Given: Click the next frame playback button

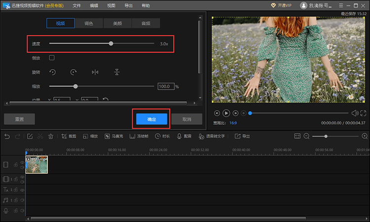Looking at the screenshot, I should click(x=235, y=113).
